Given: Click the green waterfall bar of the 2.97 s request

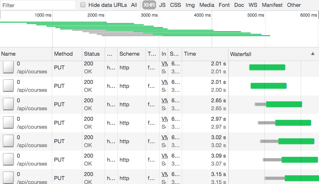Looking at the screenshot, I should tap(293, 123).
